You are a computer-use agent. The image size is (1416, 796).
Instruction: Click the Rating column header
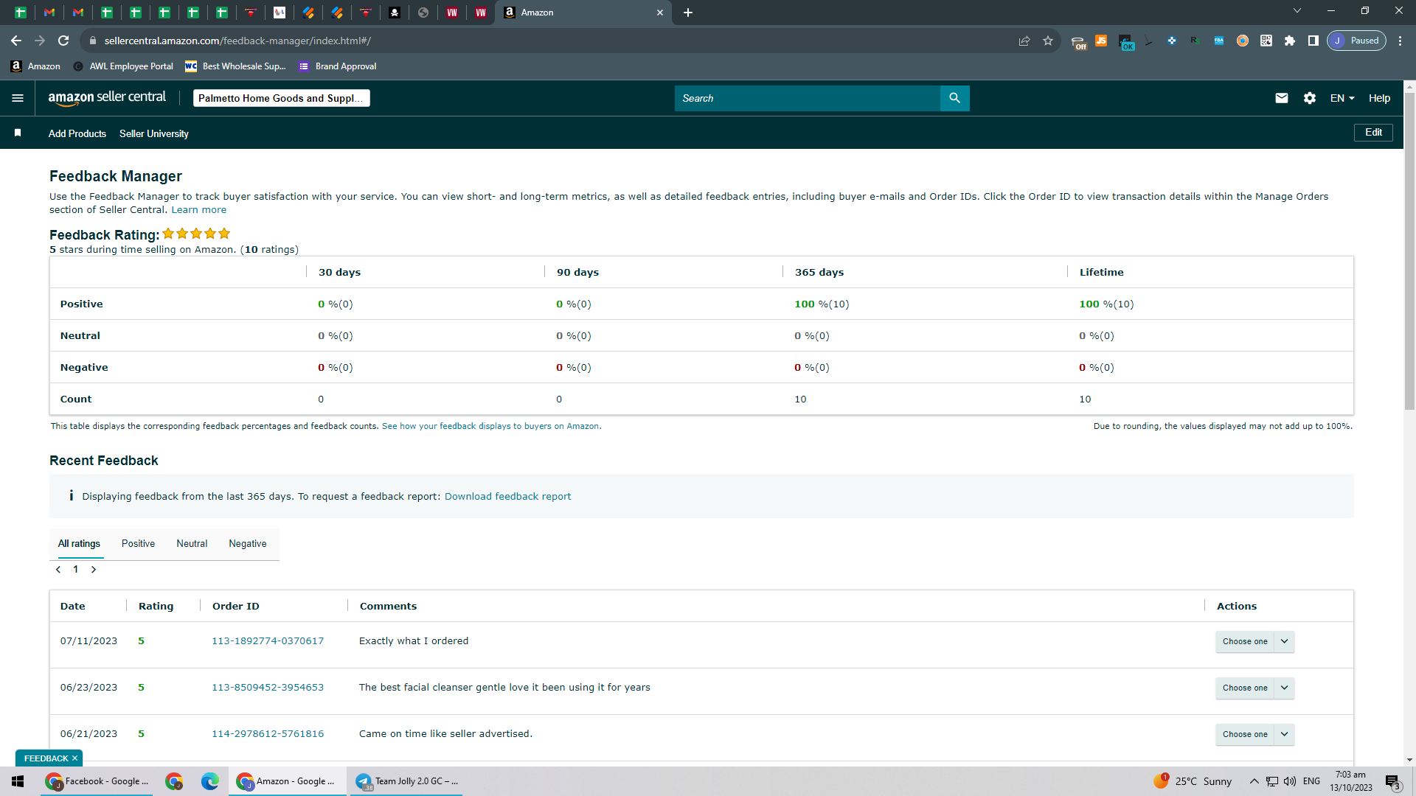156,606
